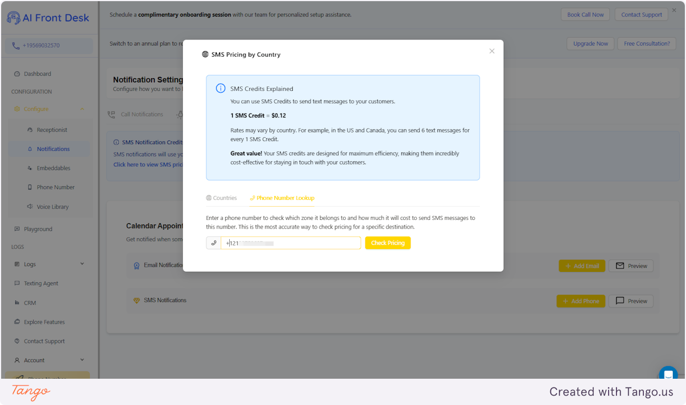Click the Check Pricing button
This screenshot has height=405, width=686.
coord(388,243)
